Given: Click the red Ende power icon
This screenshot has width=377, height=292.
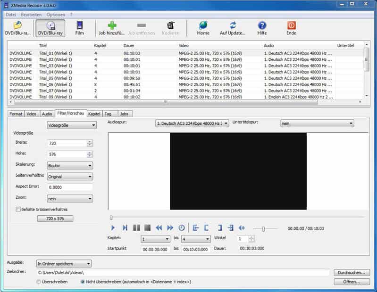Looking at the screenshot, I should pos(291,28).
